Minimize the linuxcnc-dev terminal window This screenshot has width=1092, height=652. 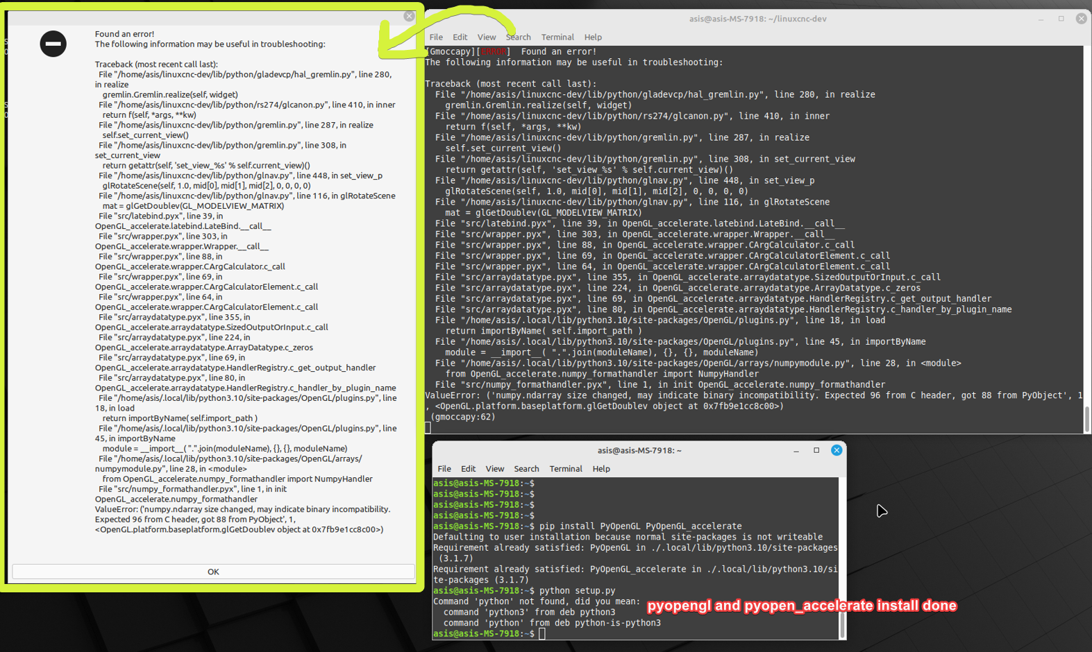pyautogui.click(x=1041, y=19)
